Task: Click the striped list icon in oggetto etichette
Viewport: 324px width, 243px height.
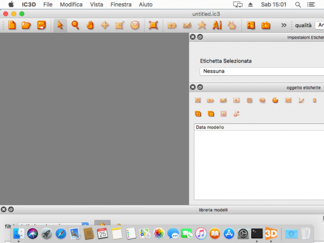Action: 249,101
